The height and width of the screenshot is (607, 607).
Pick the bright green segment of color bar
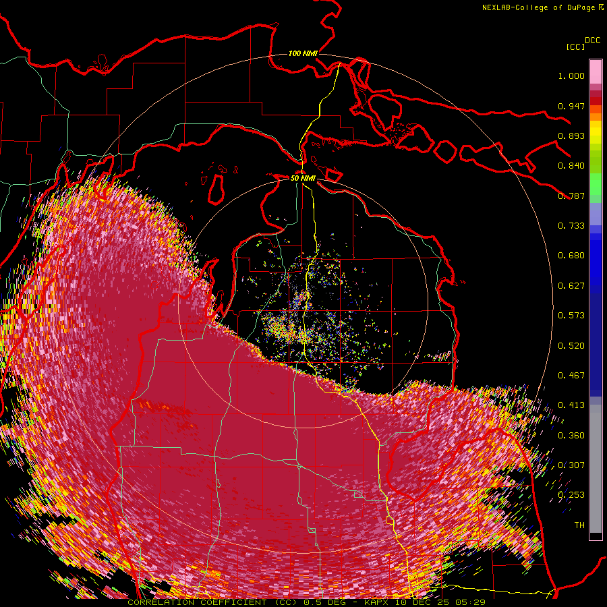tap(596, 184)
